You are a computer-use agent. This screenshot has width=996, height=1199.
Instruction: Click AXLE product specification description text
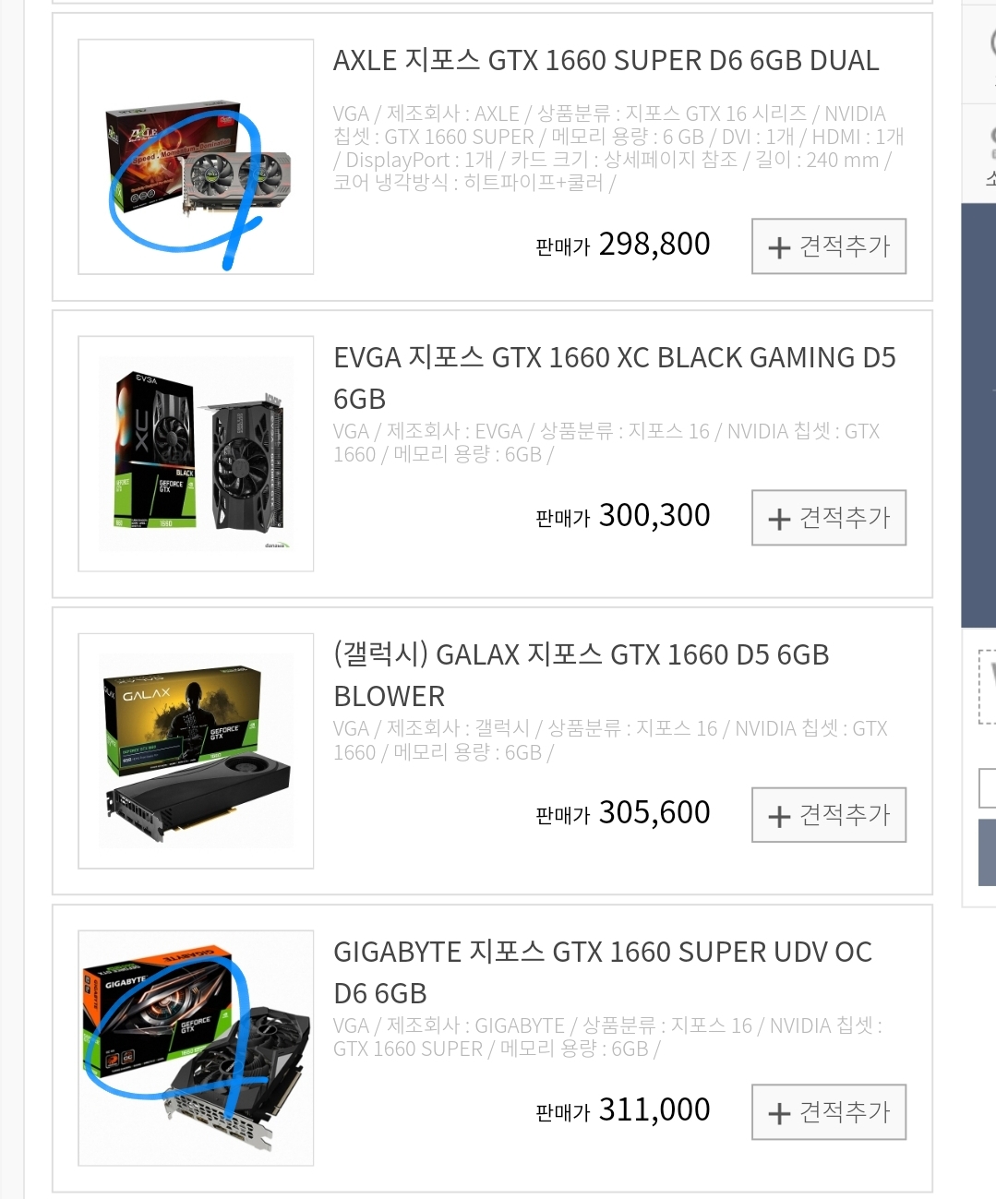point(618,149)
